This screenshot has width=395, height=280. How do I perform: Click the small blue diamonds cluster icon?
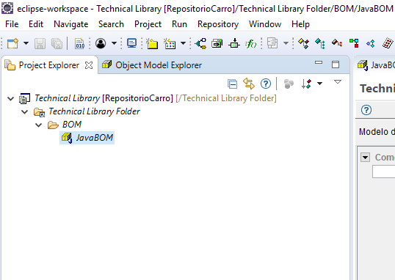(371, 44)
